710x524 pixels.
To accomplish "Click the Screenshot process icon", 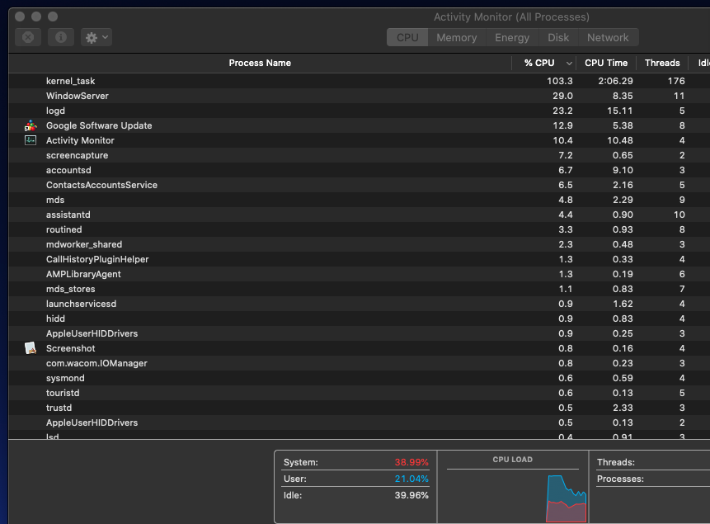I will pyautogui.click(x=31, y=348).
